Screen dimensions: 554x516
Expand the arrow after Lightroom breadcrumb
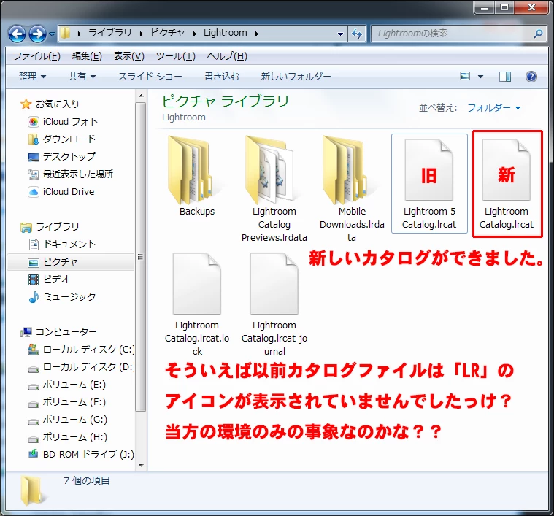(256, 34)
